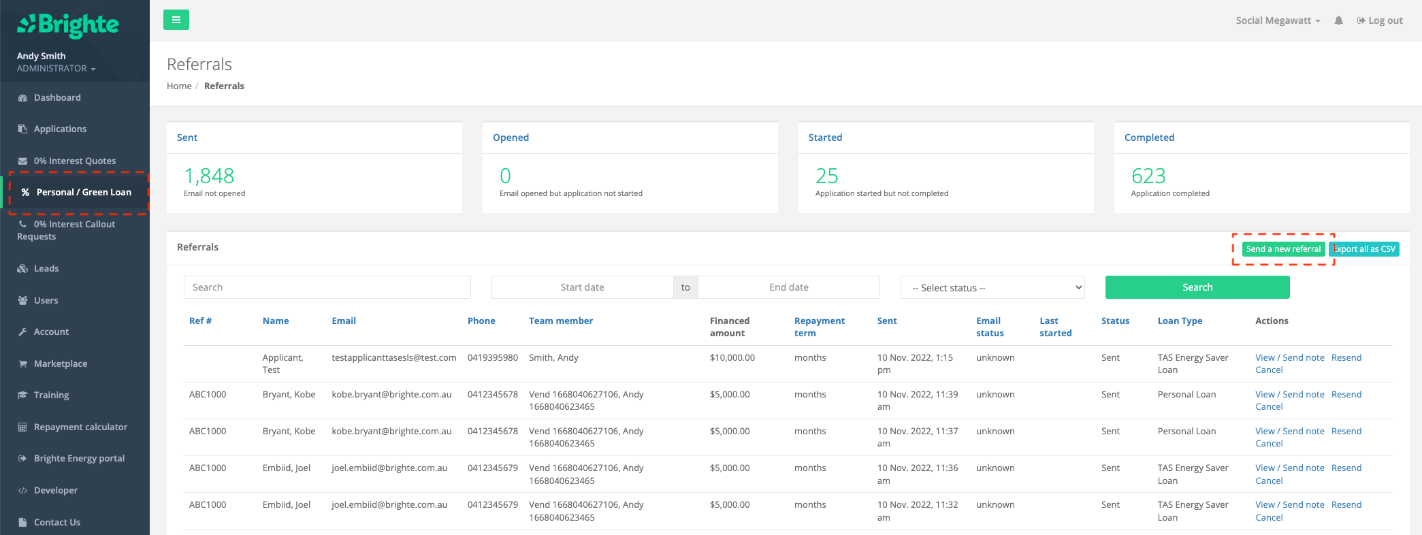This screenshot has width=1422, height=535.
Task: Open Repayment calculator in the sidebar
Action: (80, 427)
